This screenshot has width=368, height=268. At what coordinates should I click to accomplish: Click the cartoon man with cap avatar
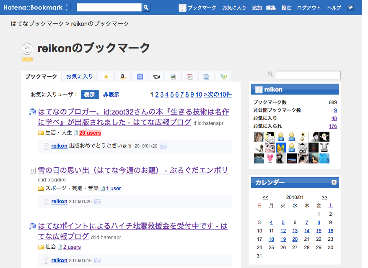270,137
